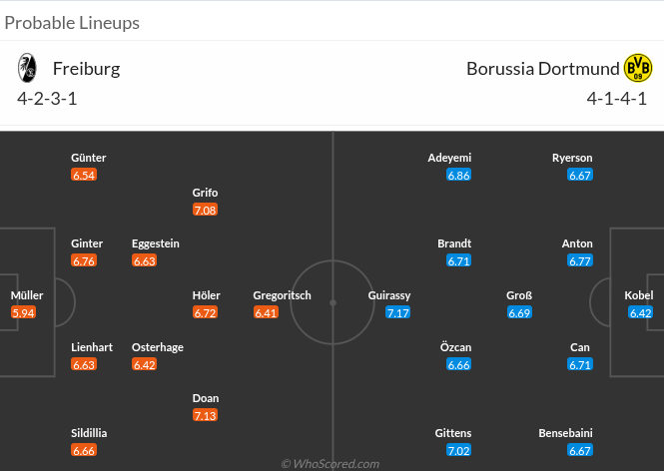Open the Freiburg team name link
Screen dimensions: 664x471
point(86,69)
